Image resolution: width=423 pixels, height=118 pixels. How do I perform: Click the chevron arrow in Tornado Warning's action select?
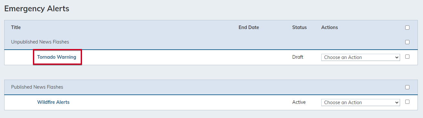coord(397,57)
